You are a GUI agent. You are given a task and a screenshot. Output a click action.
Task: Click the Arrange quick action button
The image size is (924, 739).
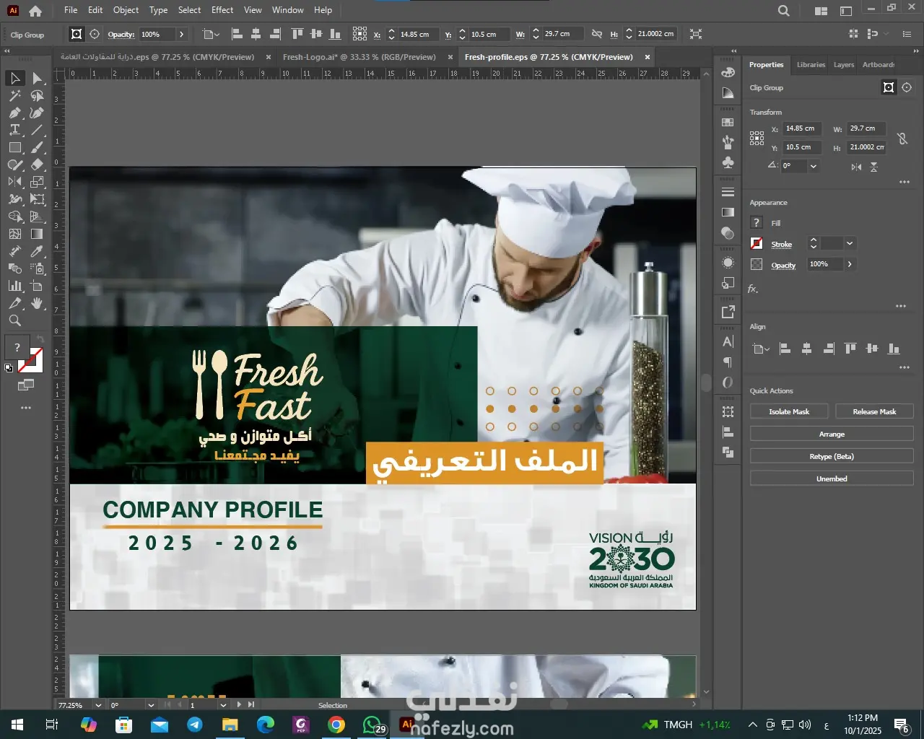click(x=832, y=434)
